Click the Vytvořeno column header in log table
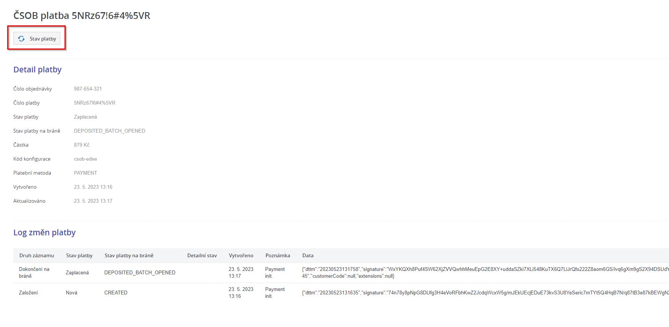This screenshot has height=327, width=669. point(241,255)
